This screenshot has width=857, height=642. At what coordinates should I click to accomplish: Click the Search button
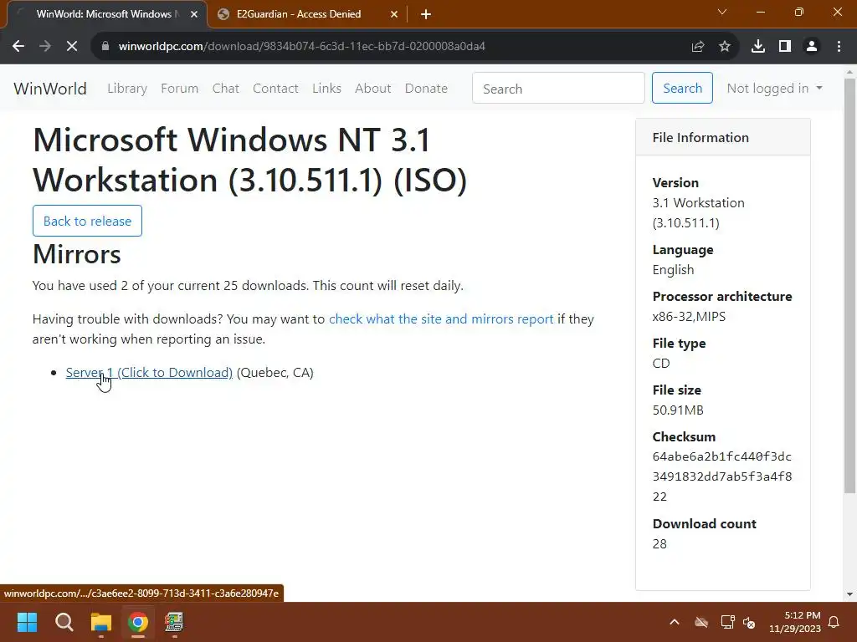(x=682, y=88)
